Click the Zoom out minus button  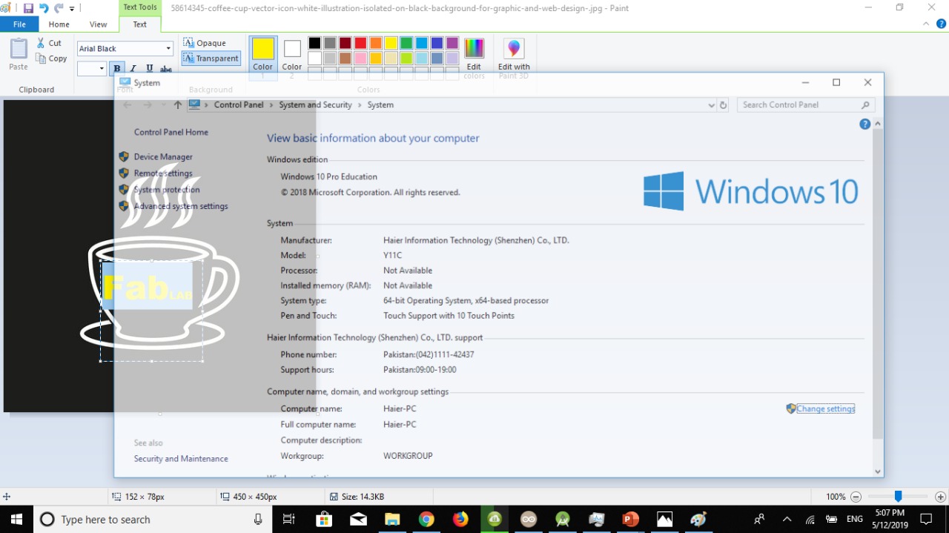pos(856,497)
